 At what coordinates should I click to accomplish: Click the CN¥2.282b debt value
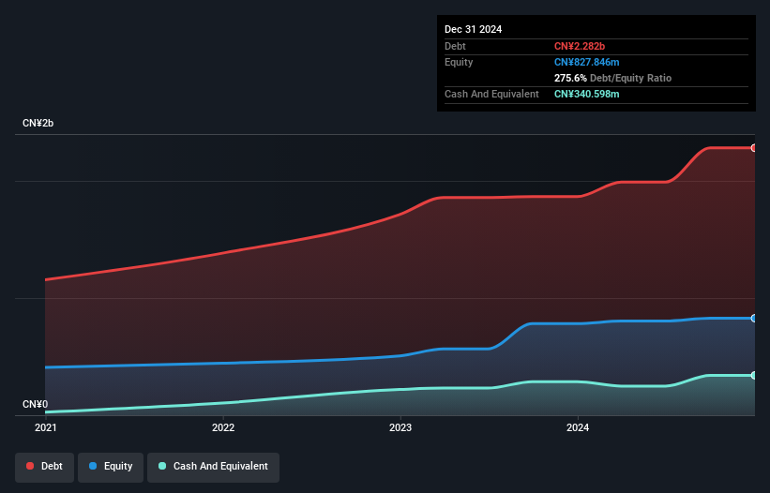[580, 46]
